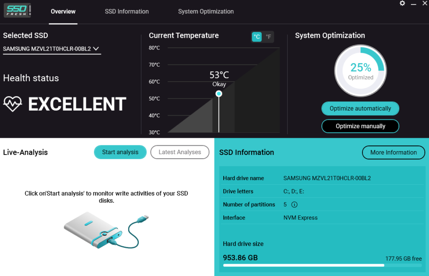Screen dimensions: 429x276
Task: Click the Optimize manually button
Action: click(360, 126)
